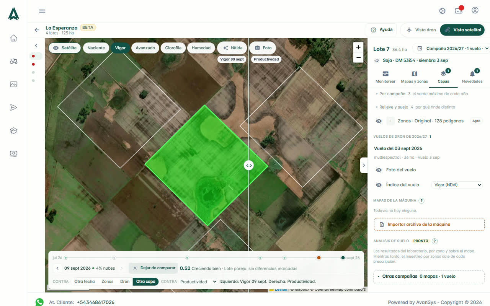490x306 pixels.
Task: Click the Dejar de comparar button
Action: (x=154, y=268)
